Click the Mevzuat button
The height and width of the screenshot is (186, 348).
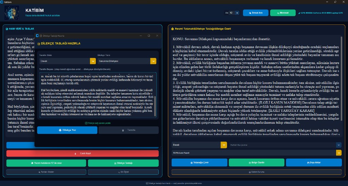pyautogui.click(x=283, y=13)
